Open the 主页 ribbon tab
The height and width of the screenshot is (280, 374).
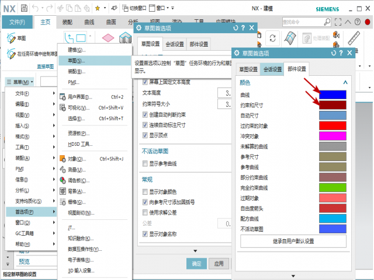click(46, 22)
